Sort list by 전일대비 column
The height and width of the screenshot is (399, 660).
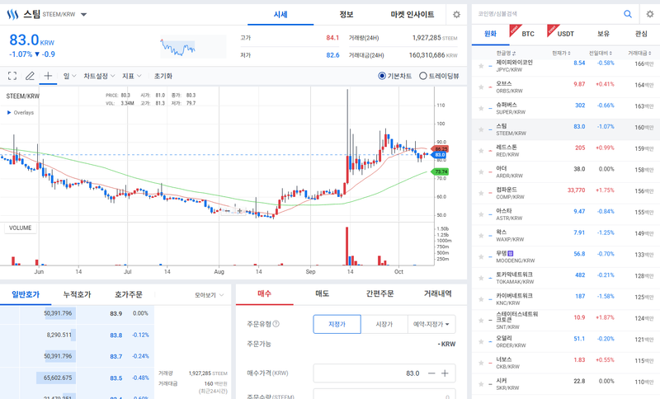pyautogui.click(x=601, y=53)
